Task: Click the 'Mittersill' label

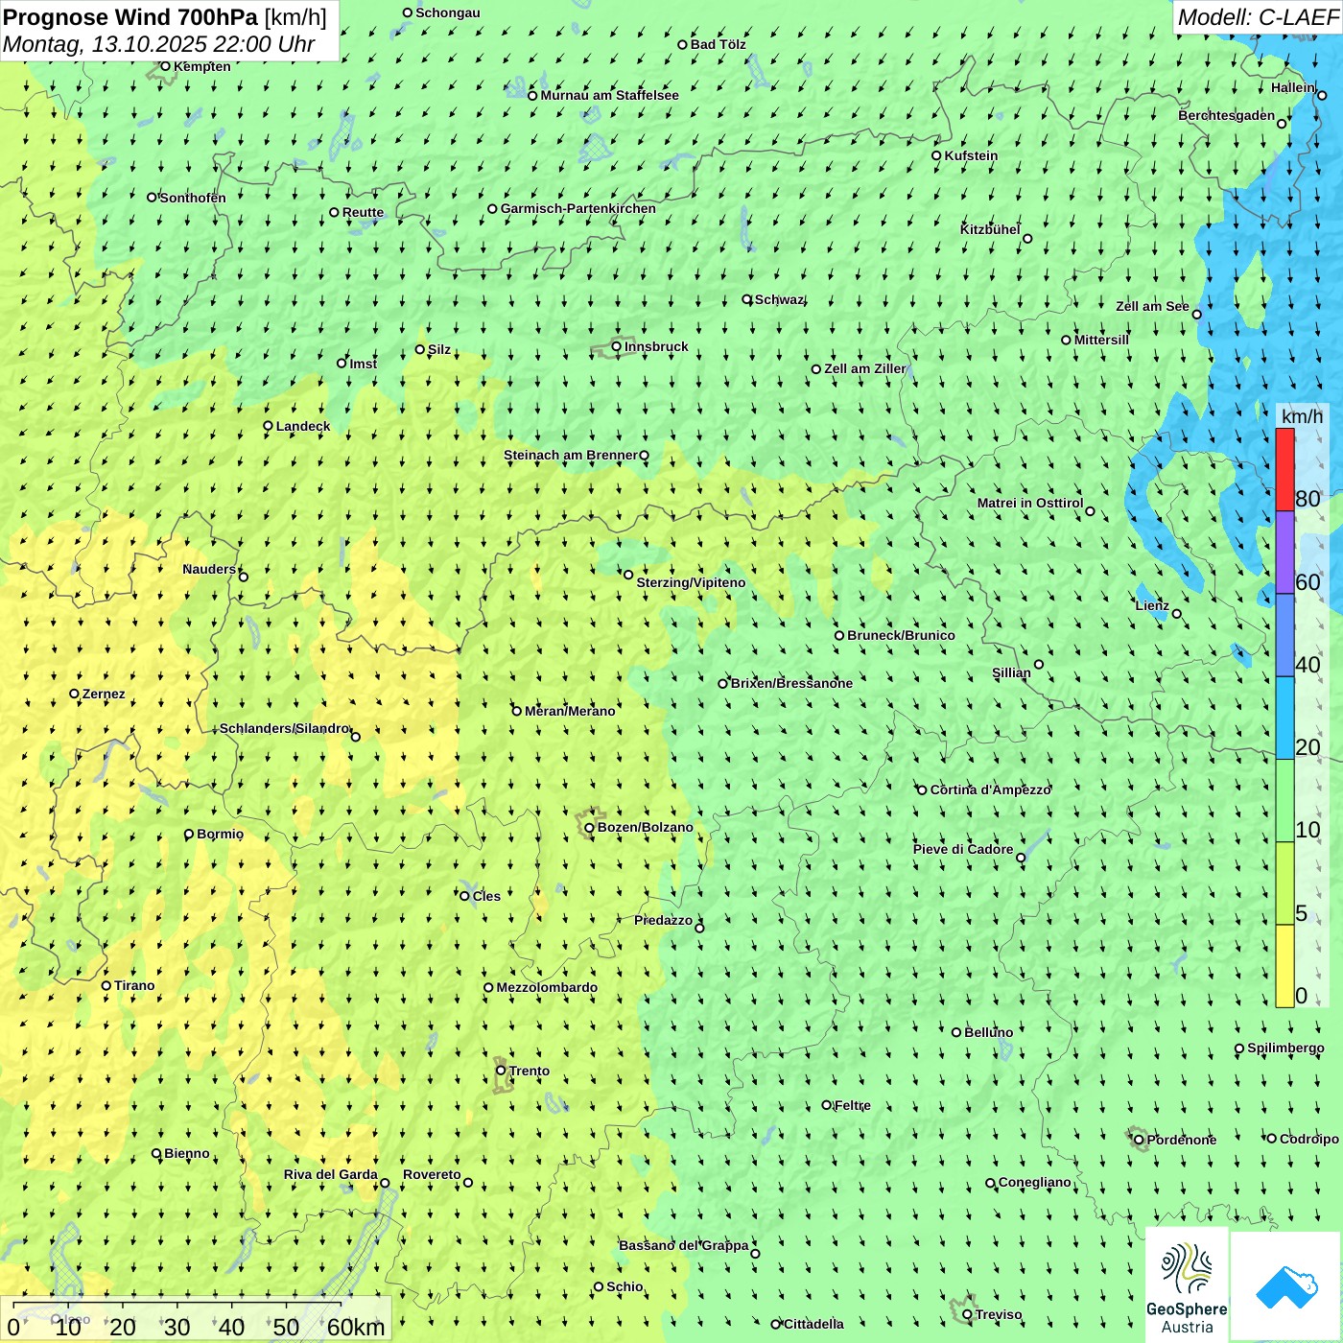Action: click(1101, 340)
